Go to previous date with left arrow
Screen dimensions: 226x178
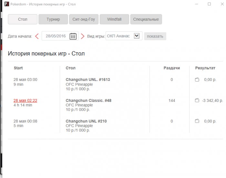37,36
